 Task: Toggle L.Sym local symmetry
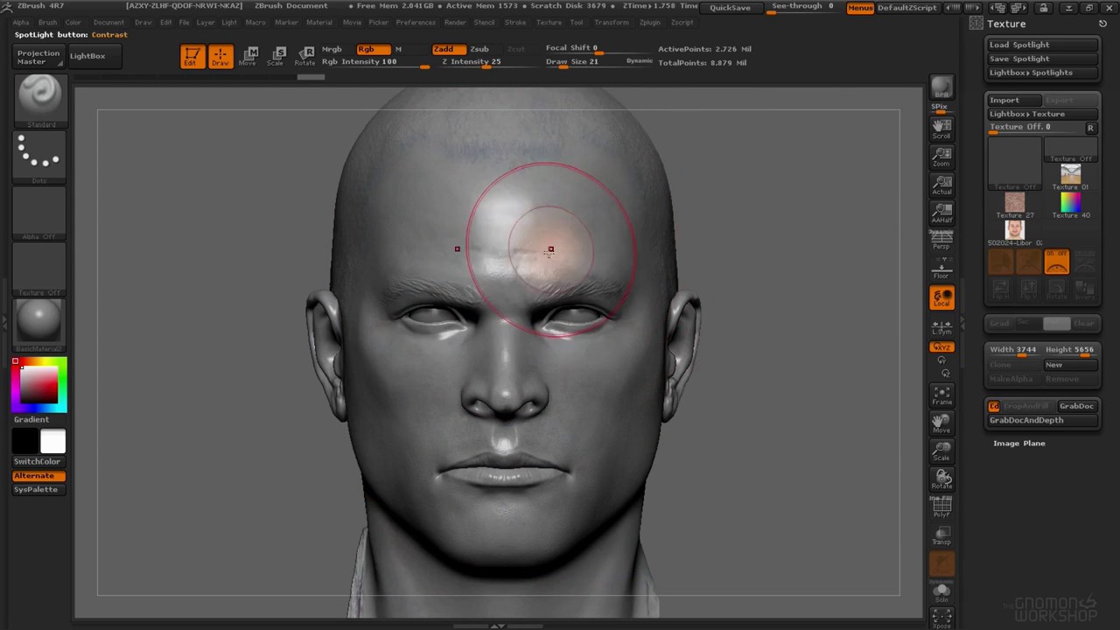941,326
